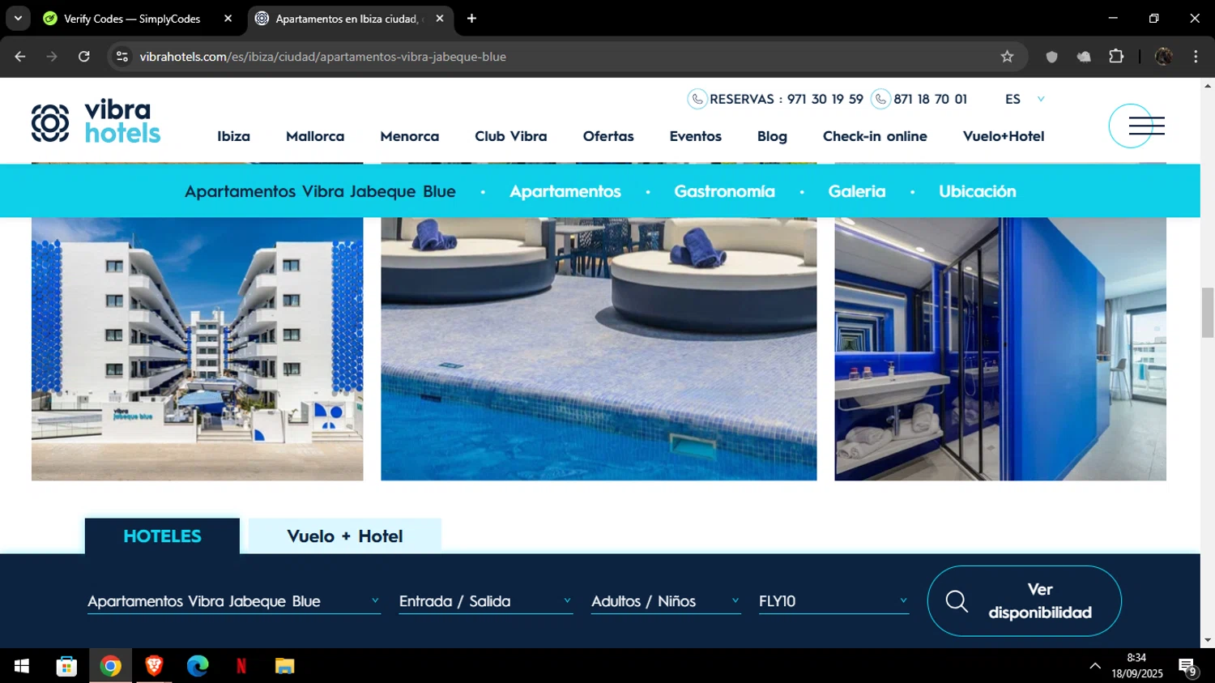Open the Ibiza menu item
Viewport: 1215px width, 683px height.
point(233,136)
